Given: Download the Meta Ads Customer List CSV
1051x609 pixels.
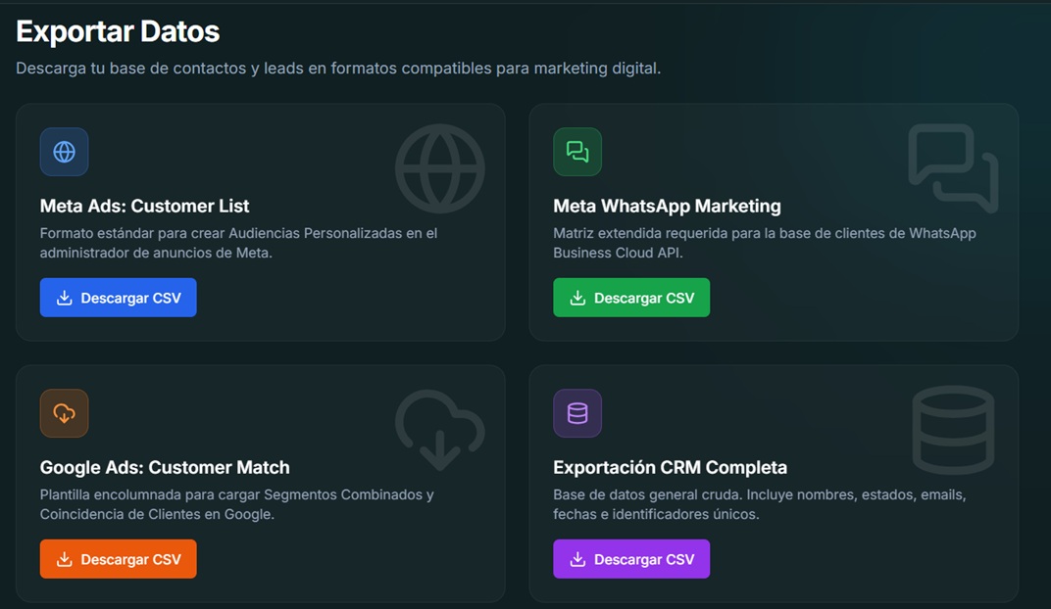Looking at the screenshot, I should tap(118, 298).
